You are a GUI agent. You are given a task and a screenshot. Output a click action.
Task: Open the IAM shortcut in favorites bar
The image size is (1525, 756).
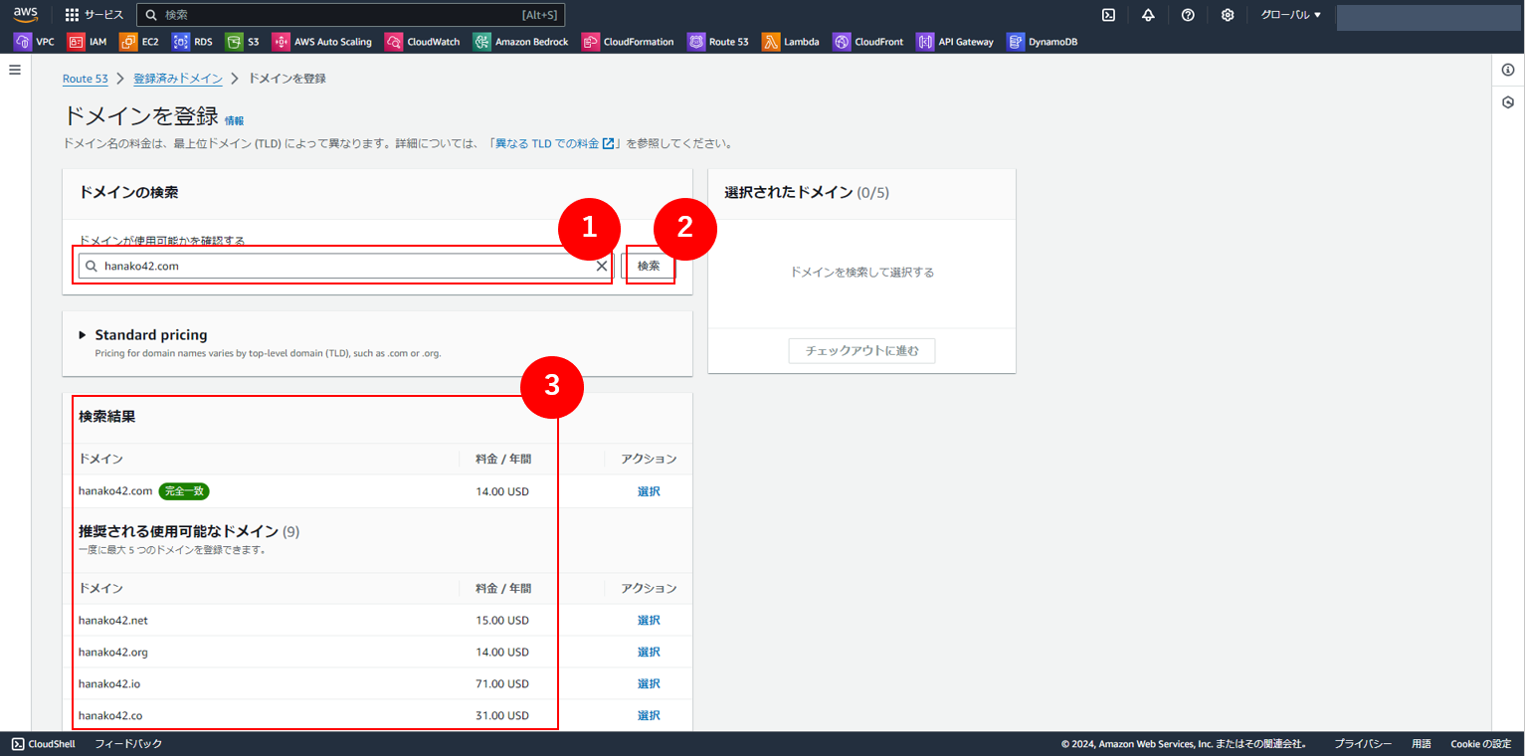pyautogui.click(x=88, y=42)
